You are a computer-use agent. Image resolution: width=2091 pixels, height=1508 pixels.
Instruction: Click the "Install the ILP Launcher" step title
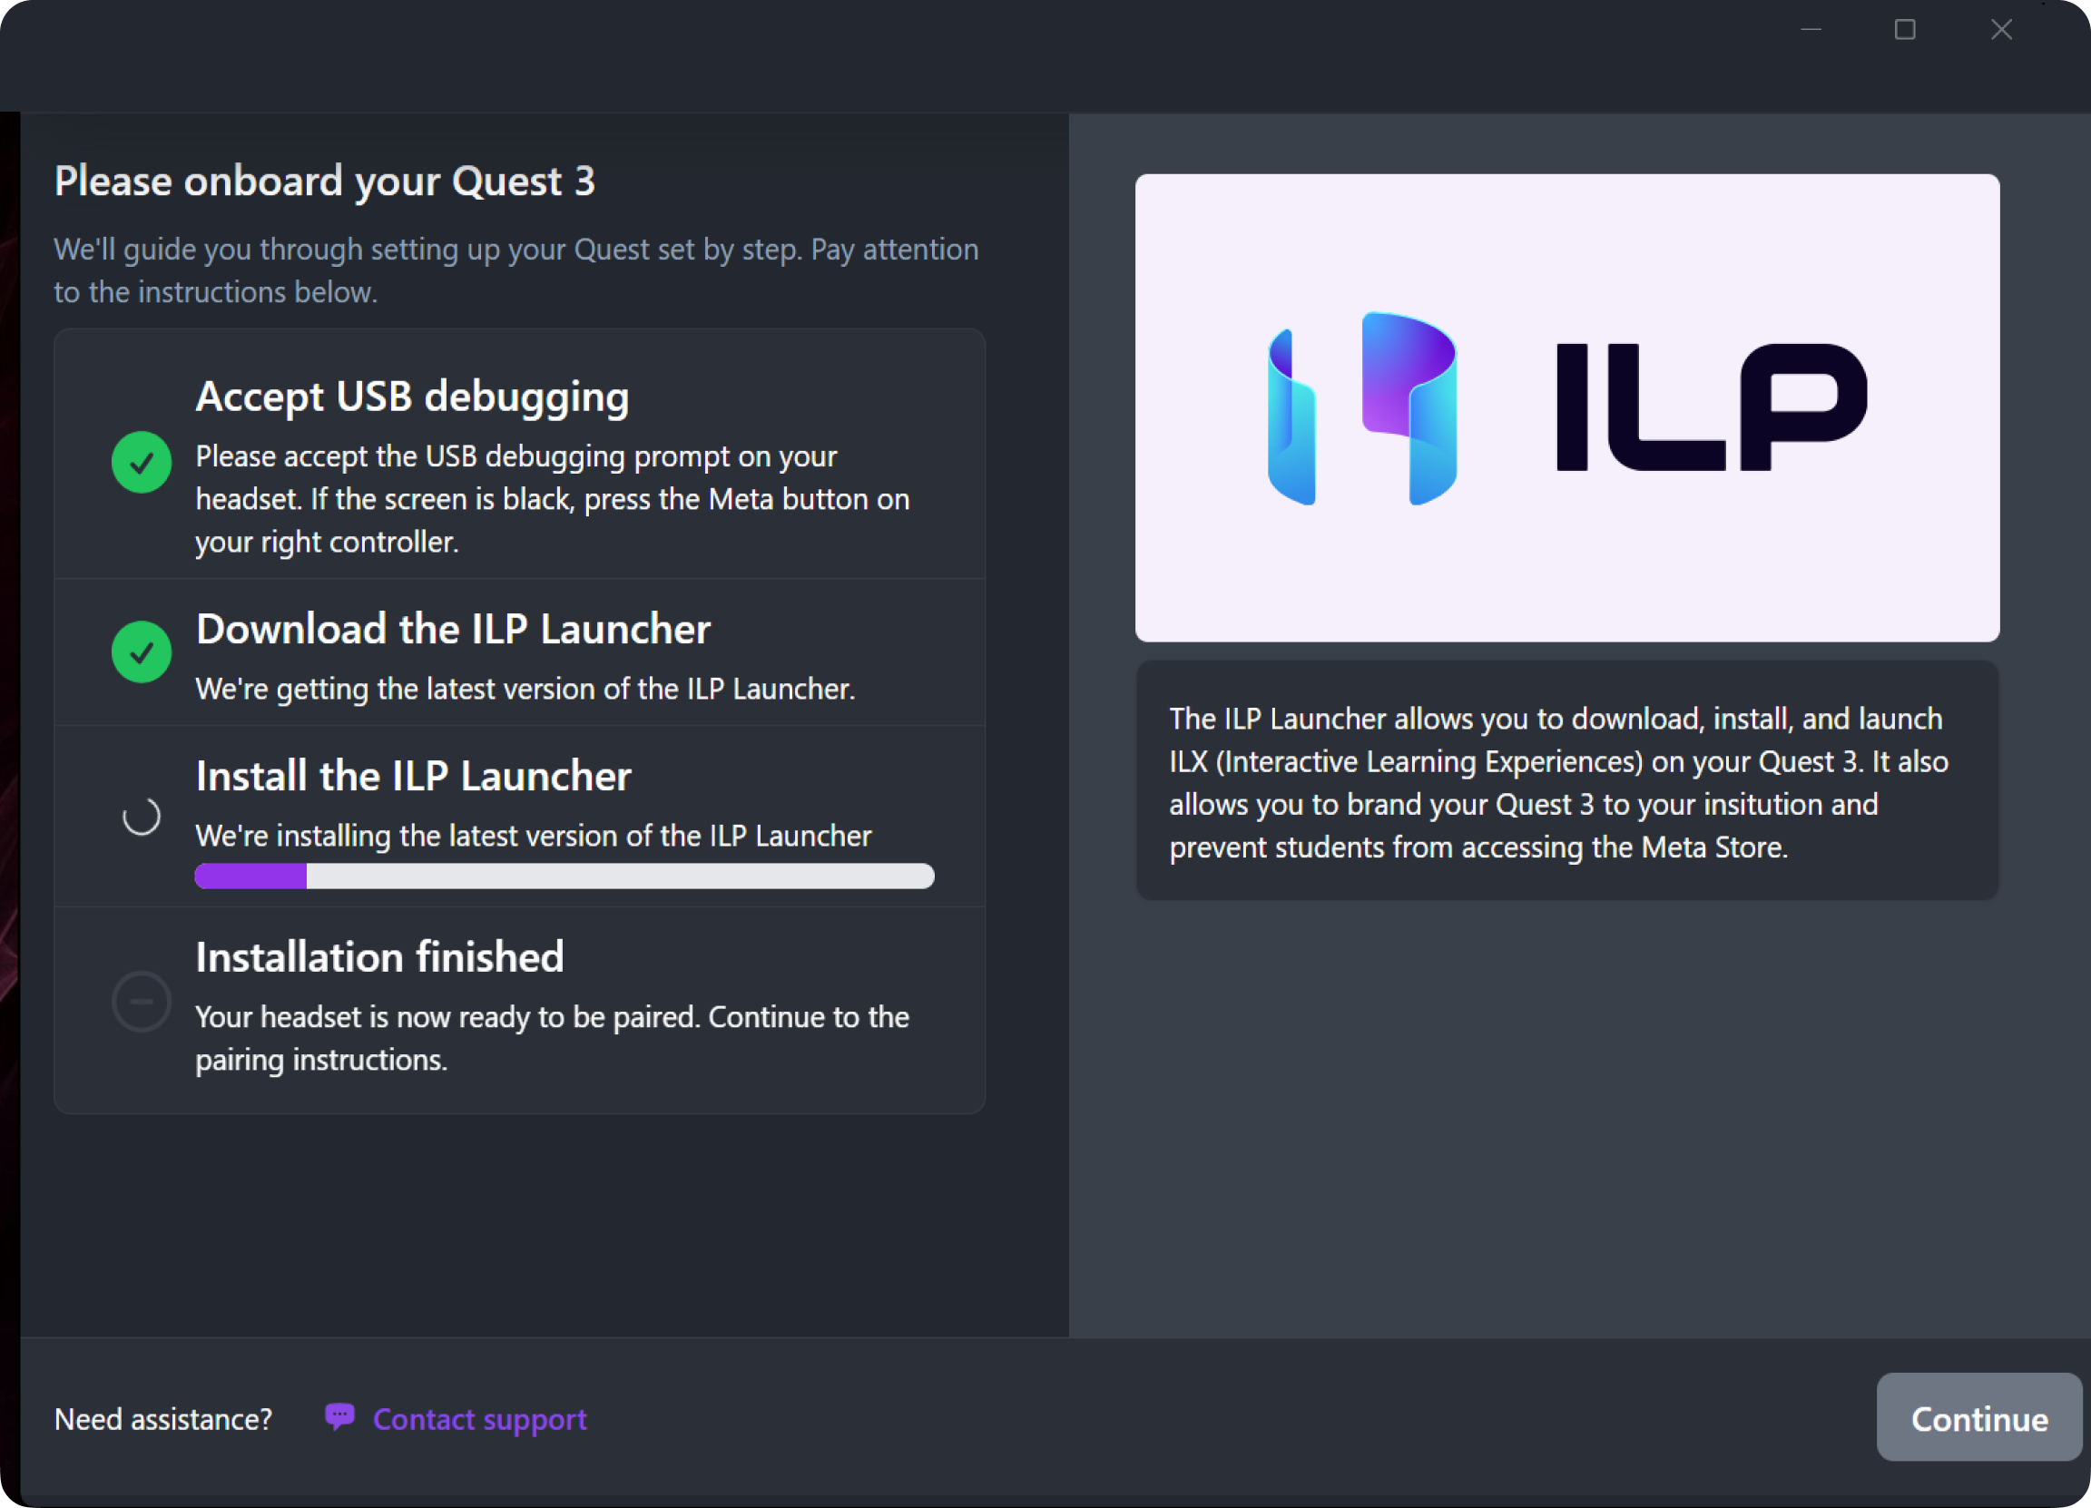[413, 776]
